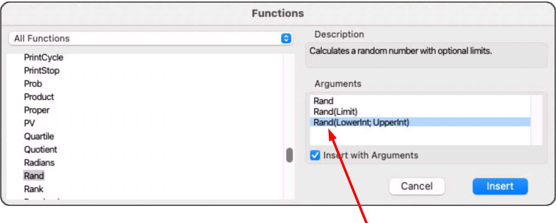This screenshot has height=223, width=556.
Task: Select the plain Rand argument option
Action: tap(323, 101)
